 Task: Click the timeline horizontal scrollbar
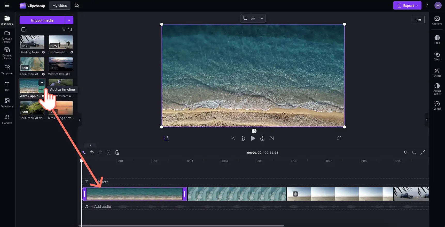[x=181, y=226]
